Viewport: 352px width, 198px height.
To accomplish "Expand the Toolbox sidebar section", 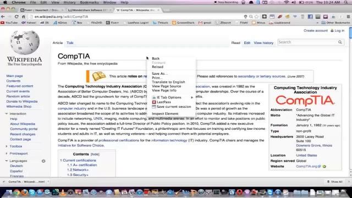I will (x=6, y=146).
